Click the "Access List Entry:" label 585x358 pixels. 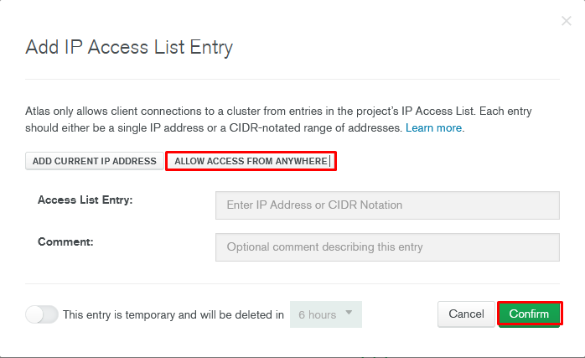[x=85, y=200]
